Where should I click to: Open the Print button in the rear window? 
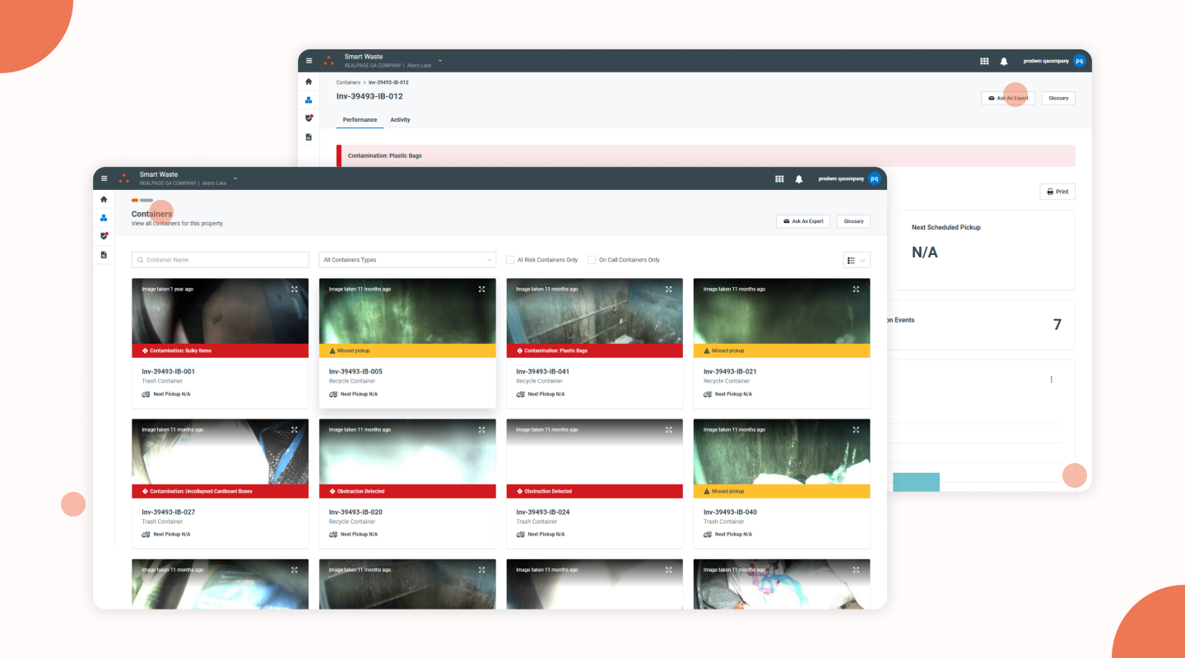click(1057, 192)
